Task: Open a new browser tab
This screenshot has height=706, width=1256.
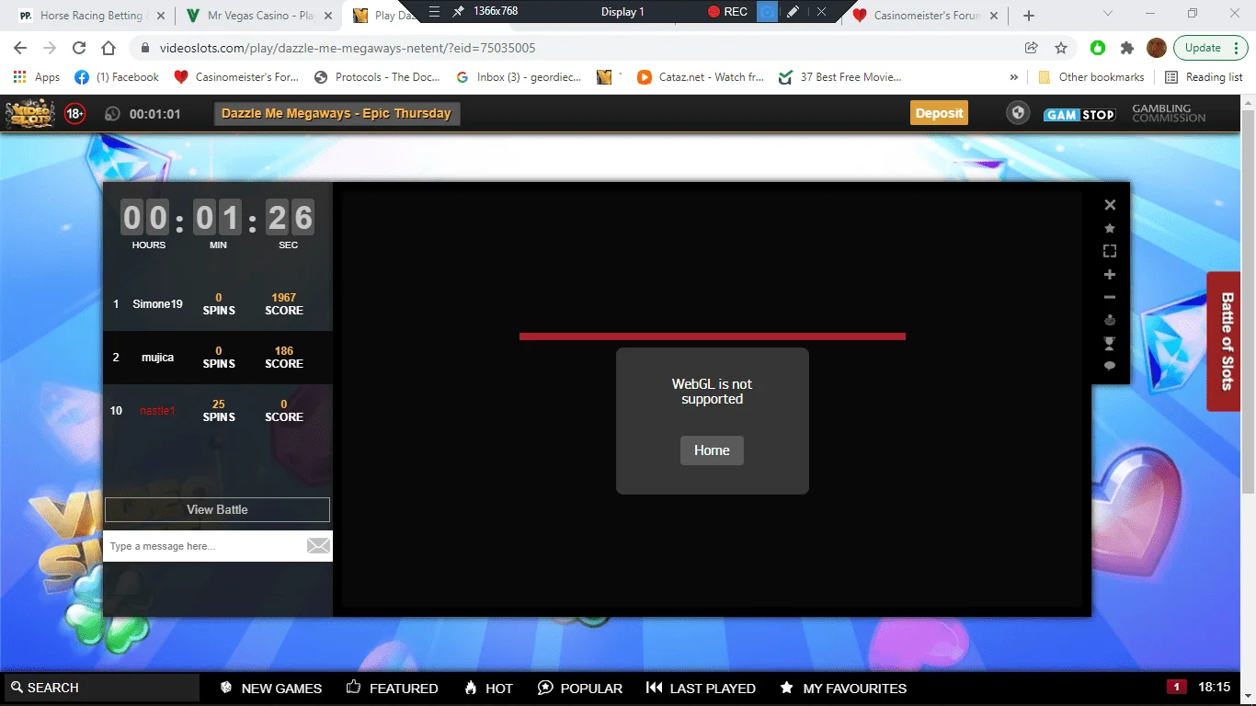Action: coord(1029,16)
